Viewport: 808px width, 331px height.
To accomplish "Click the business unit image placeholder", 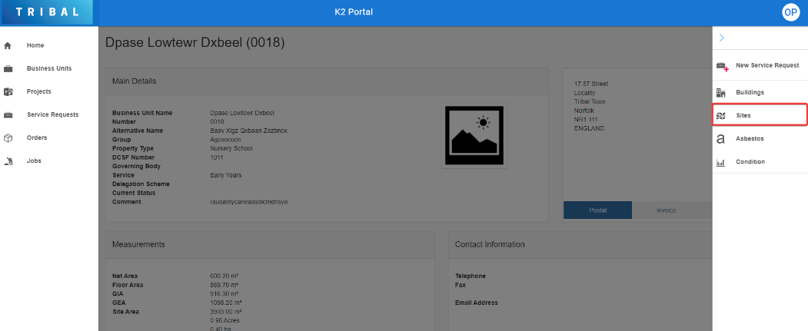I will [x=474, y=136].
